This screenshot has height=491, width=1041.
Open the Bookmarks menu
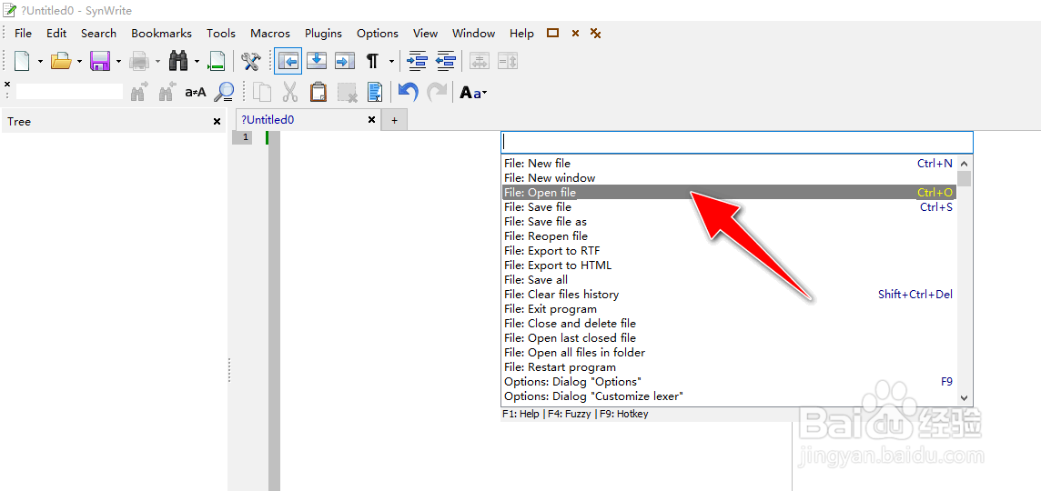click(x=161, y=33)
